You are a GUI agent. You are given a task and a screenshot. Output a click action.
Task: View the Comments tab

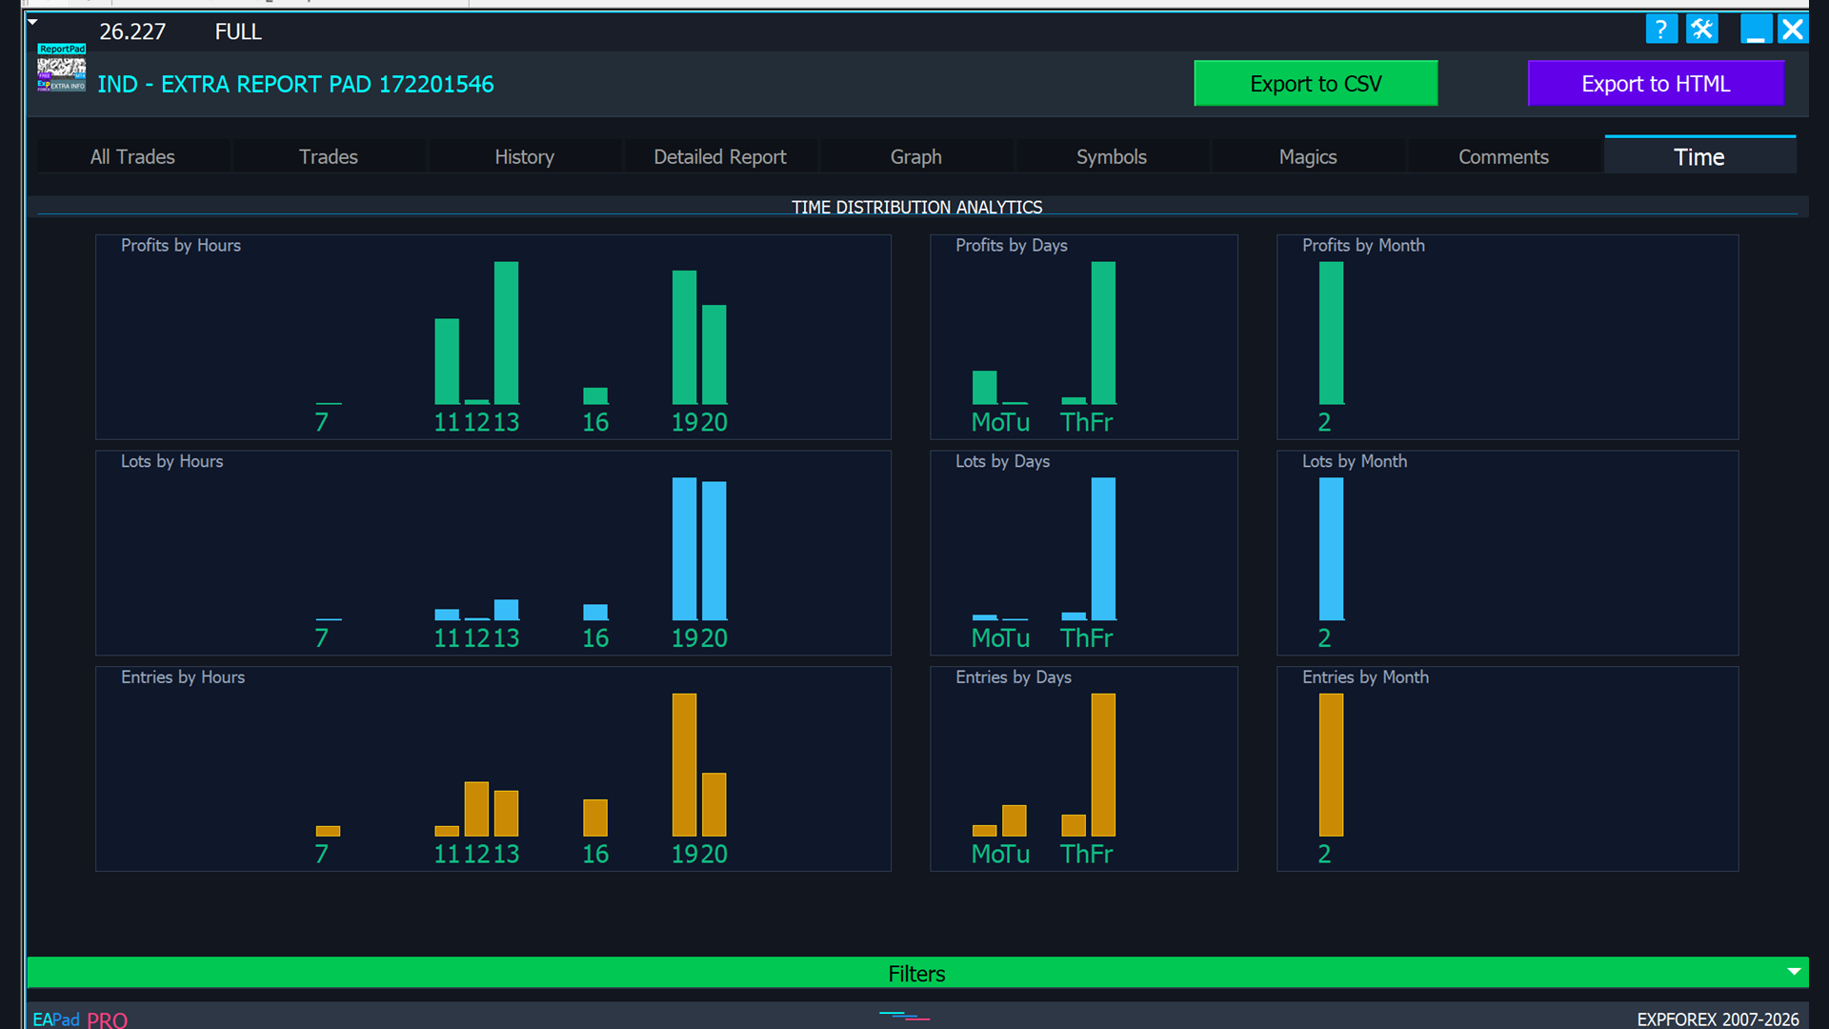[1503, 156]
